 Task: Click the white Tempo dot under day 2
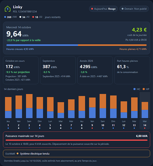tap(19, 128)
